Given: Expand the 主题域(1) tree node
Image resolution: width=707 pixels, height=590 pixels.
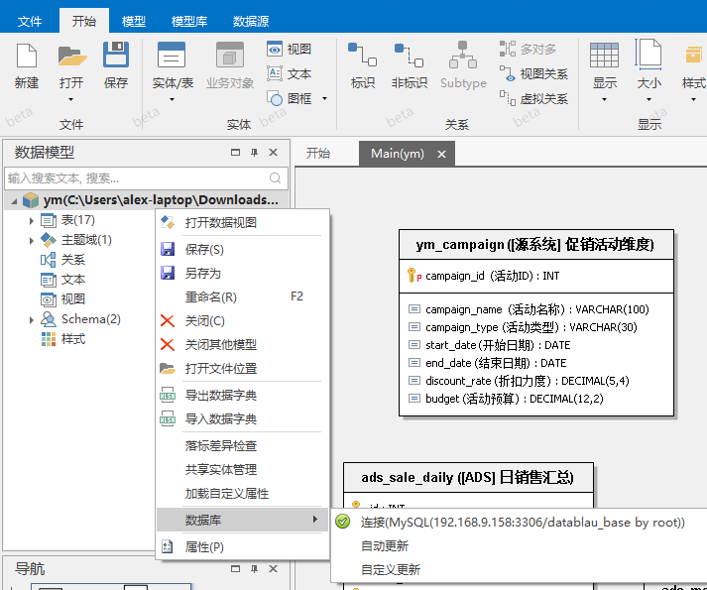Looking at the screenshot, I should 31,240.
